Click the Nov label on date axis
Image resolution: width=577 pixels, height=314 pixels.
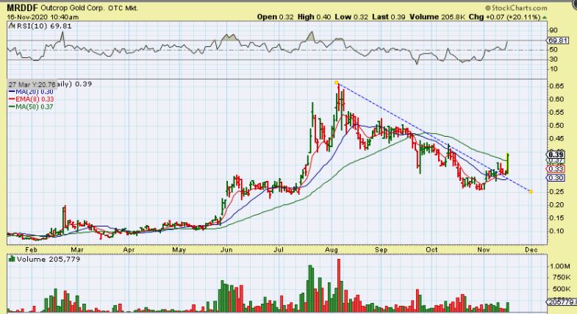point(484,250)
